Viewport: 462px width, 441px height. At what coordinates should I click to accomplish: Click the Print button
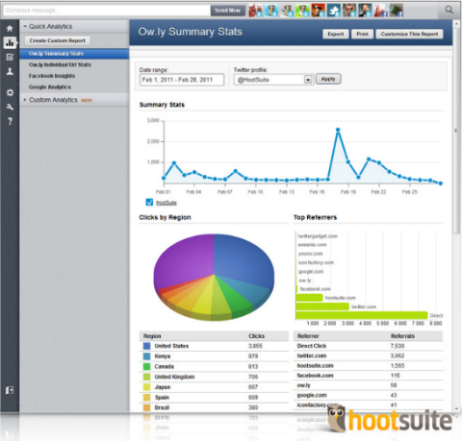click(x=362, y=34)
